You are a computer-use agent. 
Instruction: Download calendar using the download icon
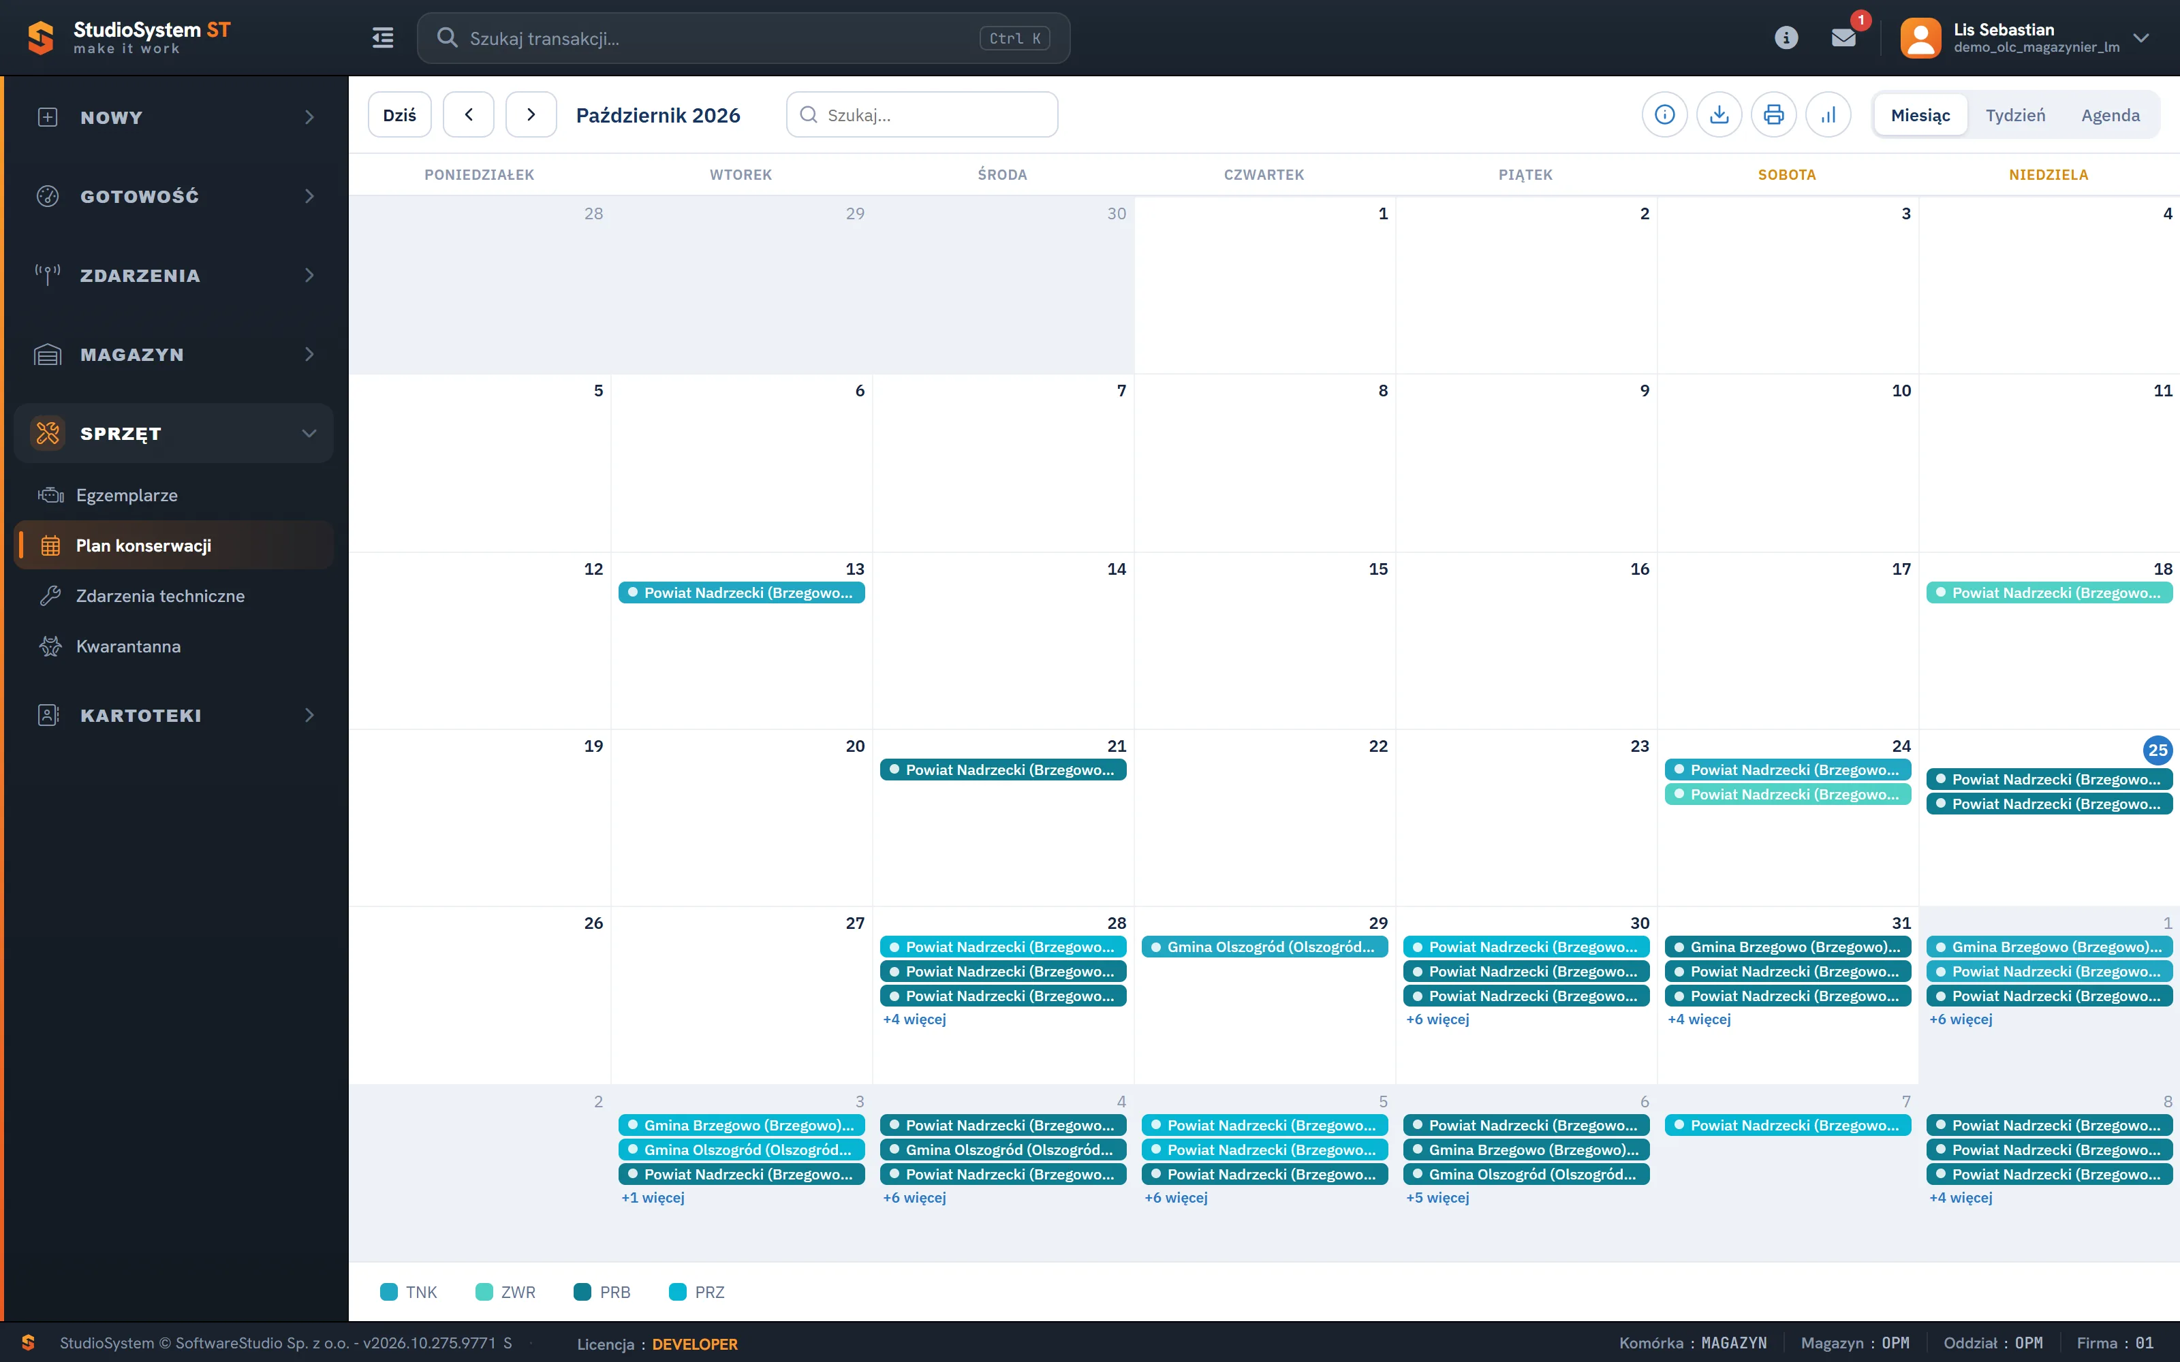(1719, 115)
